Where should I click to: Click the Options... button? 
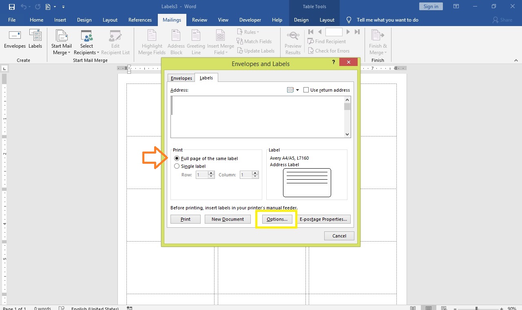point(277,219)
